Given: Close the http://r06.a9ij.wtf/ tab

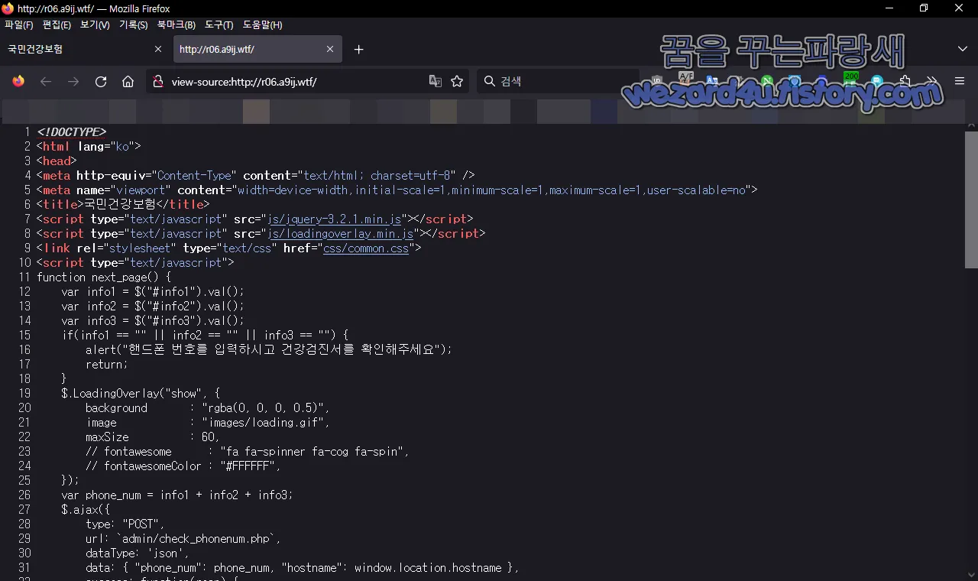Looking at the screenshot, I should click(x=330, y=49).
